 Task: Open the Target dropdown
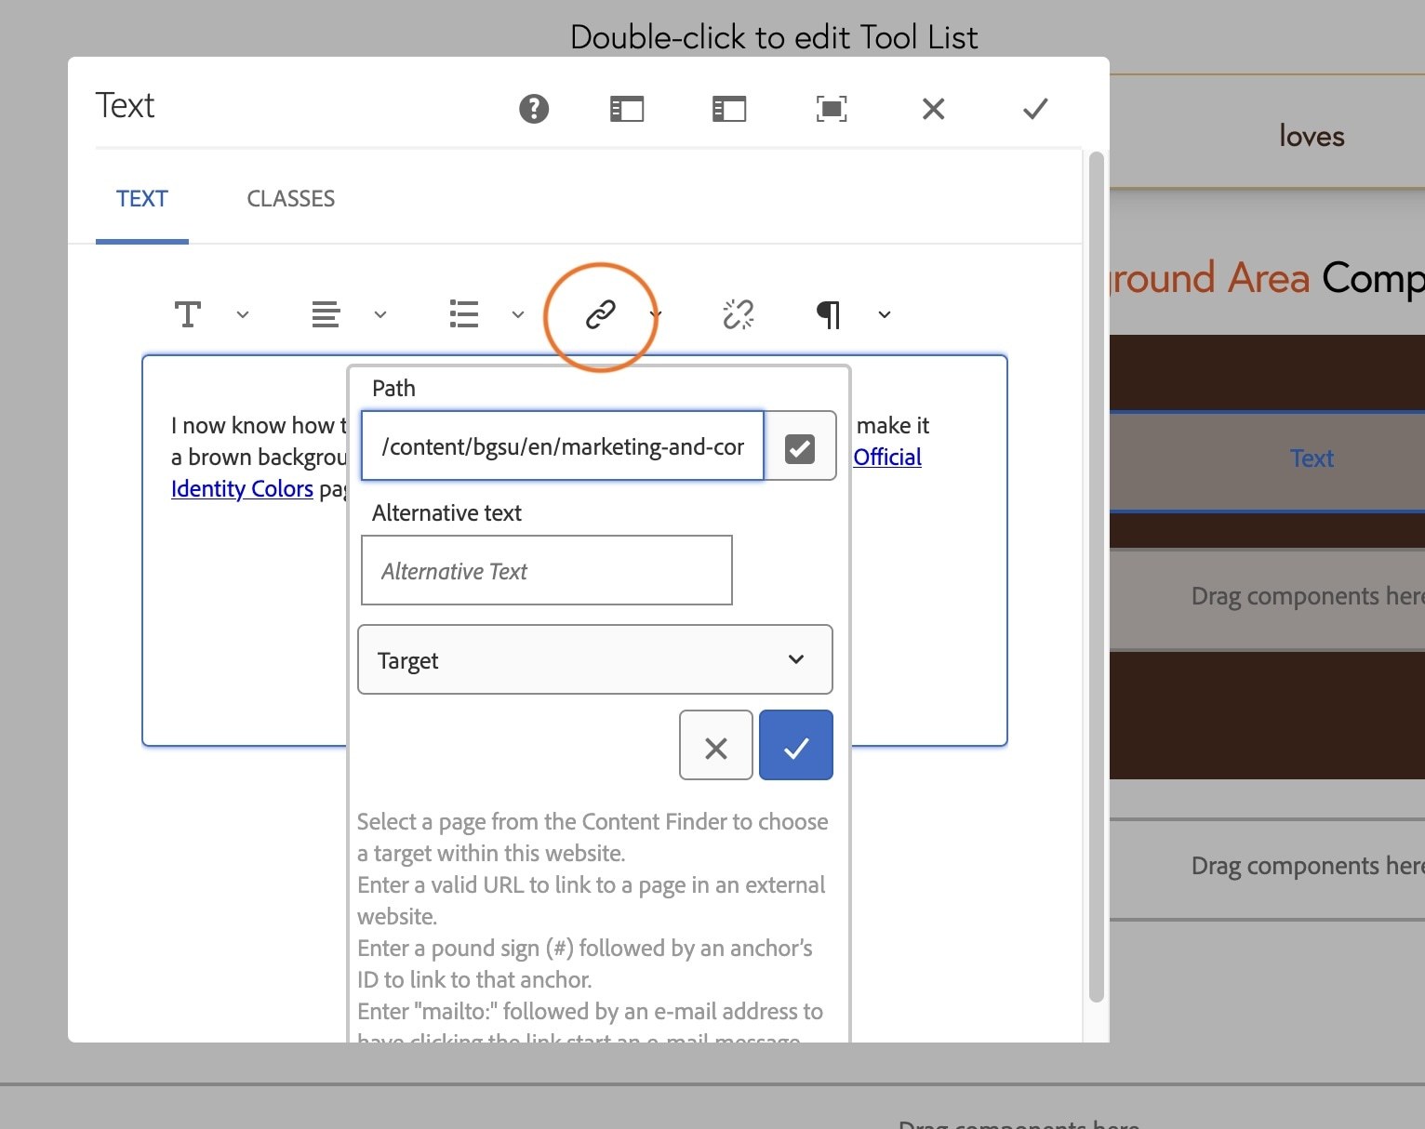pyautogui.click(x=595, y=659)
